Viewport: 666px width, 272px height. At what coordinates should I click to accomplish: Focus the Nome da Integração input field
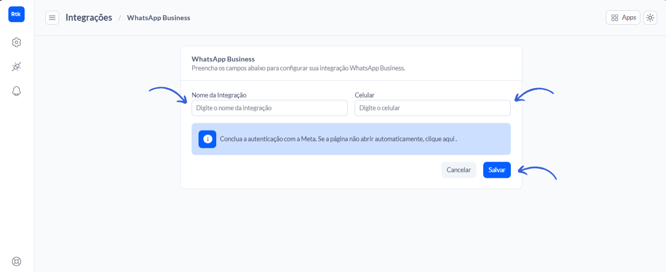click(269, 108)
